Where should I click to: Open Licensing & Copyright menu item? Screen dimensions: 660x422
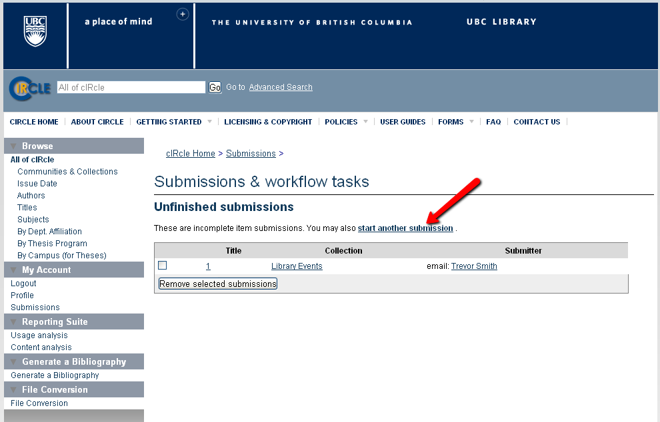coord(268,122)
